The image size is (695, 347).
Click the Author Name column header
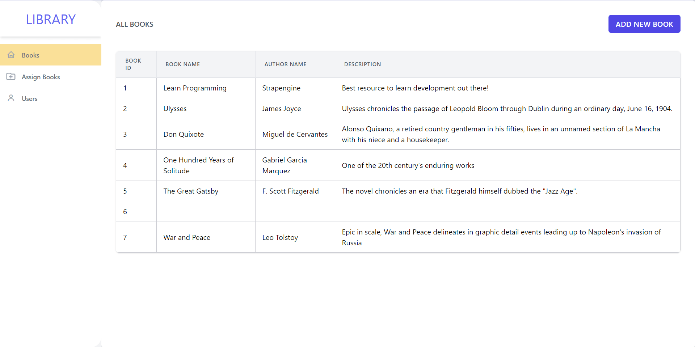pyautogui.click(x=285, y=64)
